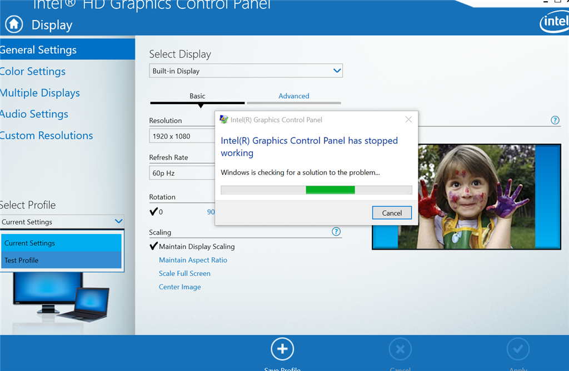Expand the Select Display dropdown
Screen dimensions: 569x371
246,71
